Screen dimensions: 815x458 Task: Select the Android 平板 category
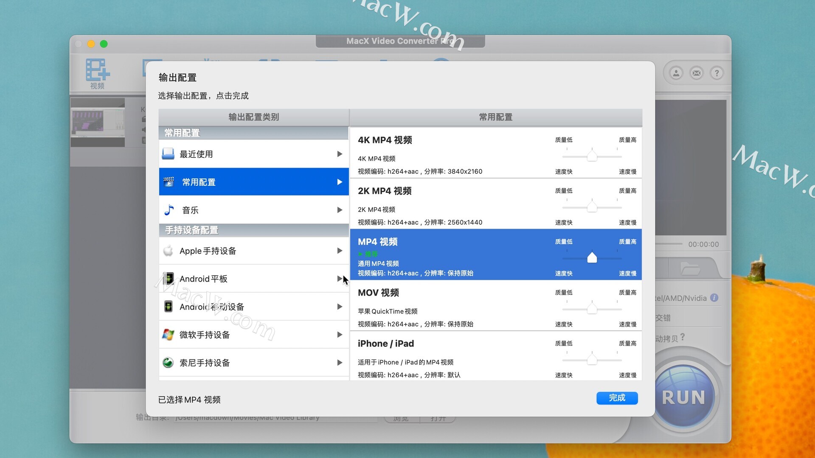coord(254,279)
